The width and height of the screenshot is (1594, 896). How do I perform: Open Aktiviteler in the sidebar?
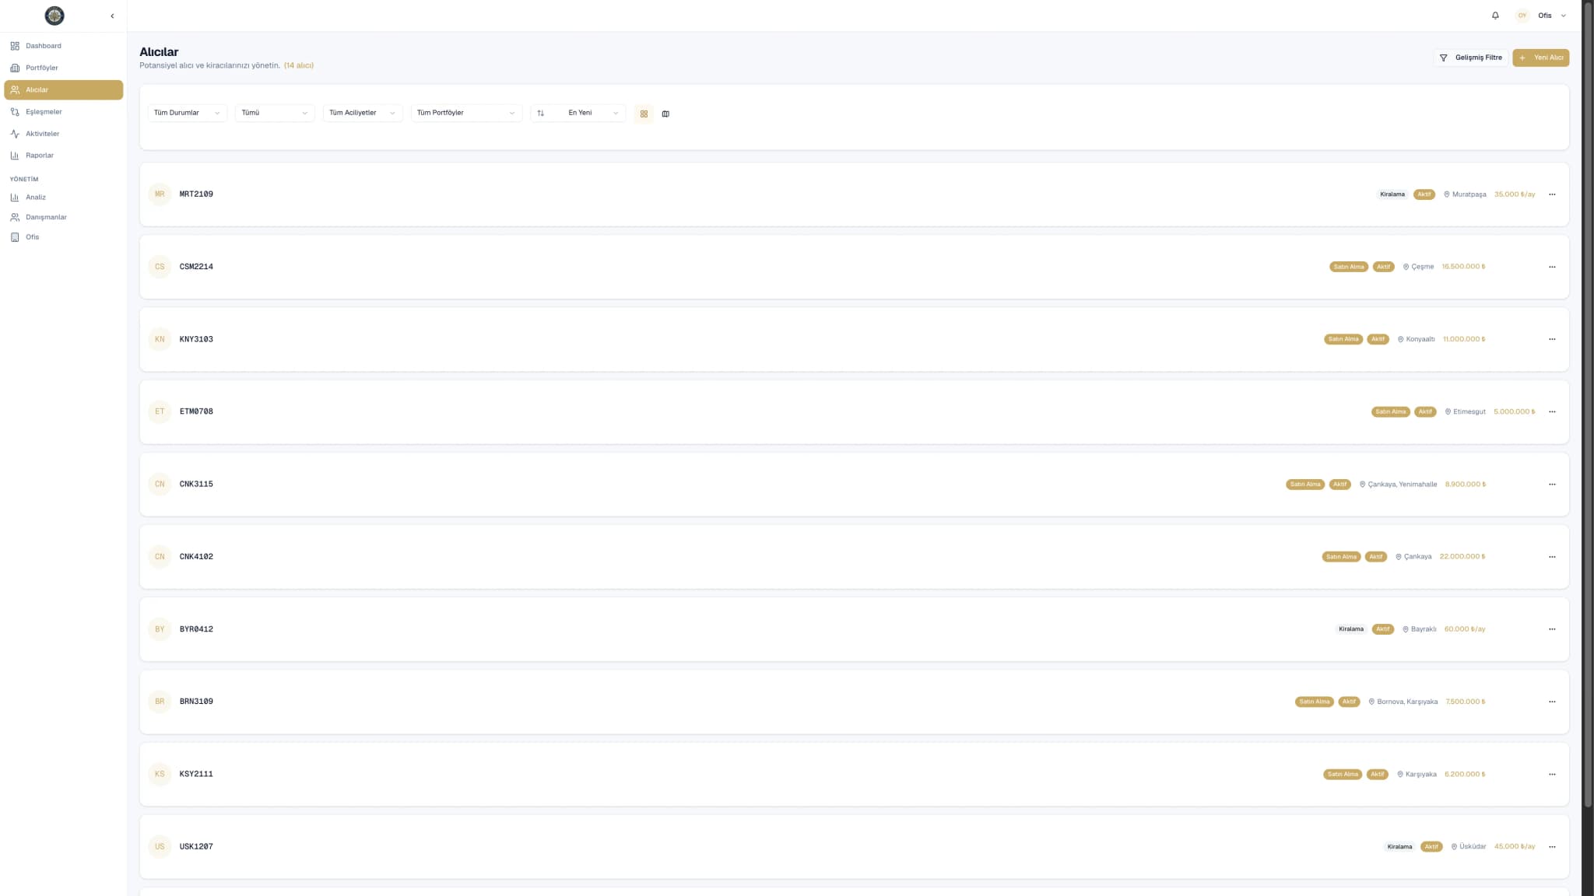click(63, 134)
